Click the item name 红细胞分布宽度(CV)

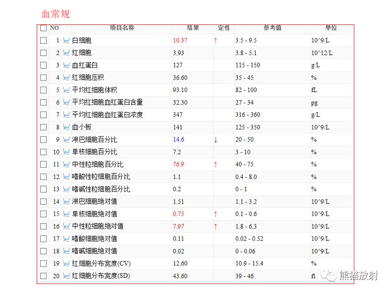click(x=101, y=264)
